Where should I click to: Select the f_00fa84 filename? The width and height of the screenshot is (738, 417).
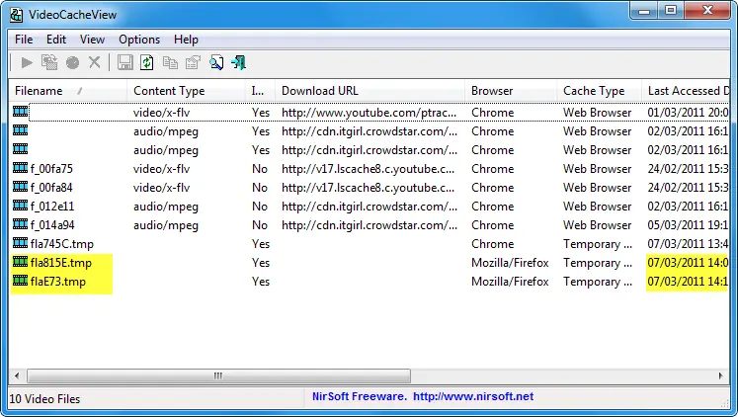click(x=51, y=188)
